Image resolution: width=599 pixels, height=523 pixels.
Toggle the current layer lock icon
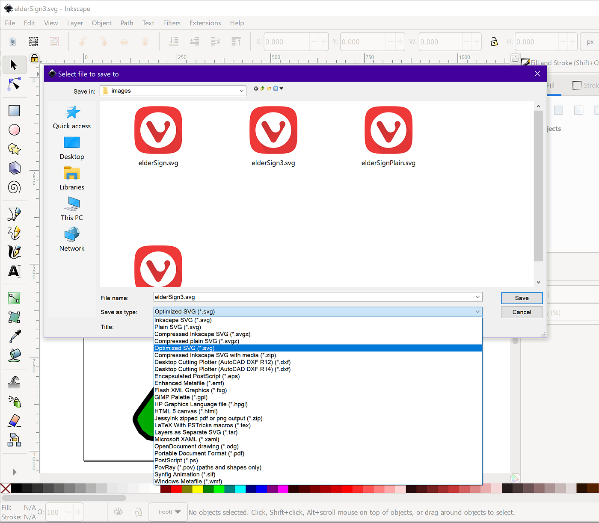(x=138, y=511)
